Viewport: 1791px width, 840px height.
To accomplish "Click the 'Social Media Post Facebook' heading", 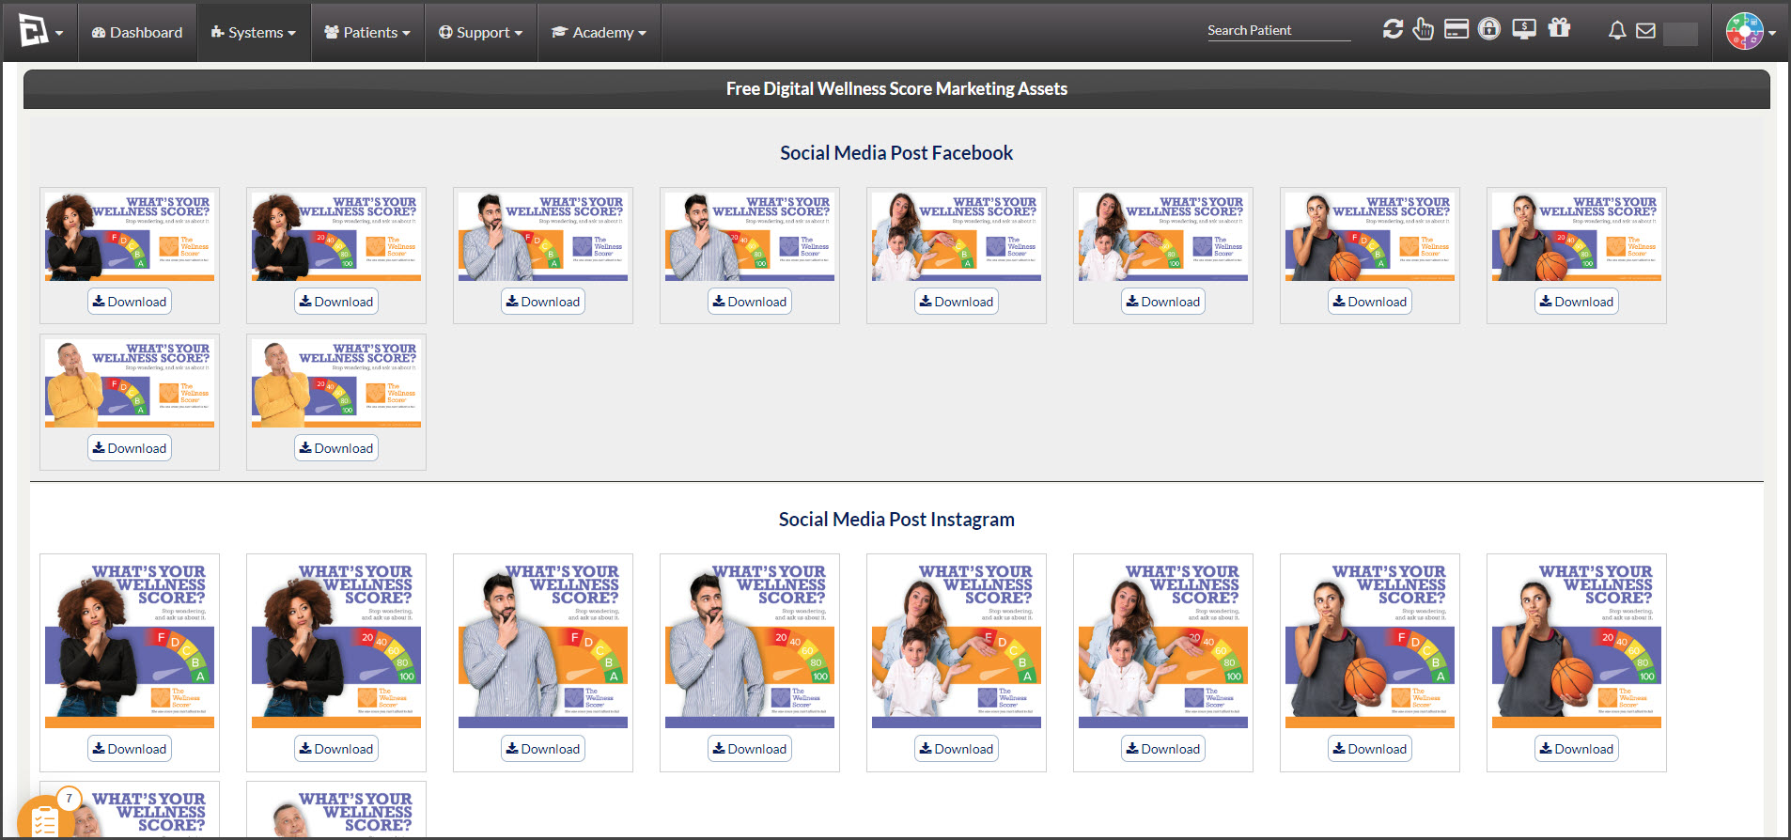I will coord(896,153).
